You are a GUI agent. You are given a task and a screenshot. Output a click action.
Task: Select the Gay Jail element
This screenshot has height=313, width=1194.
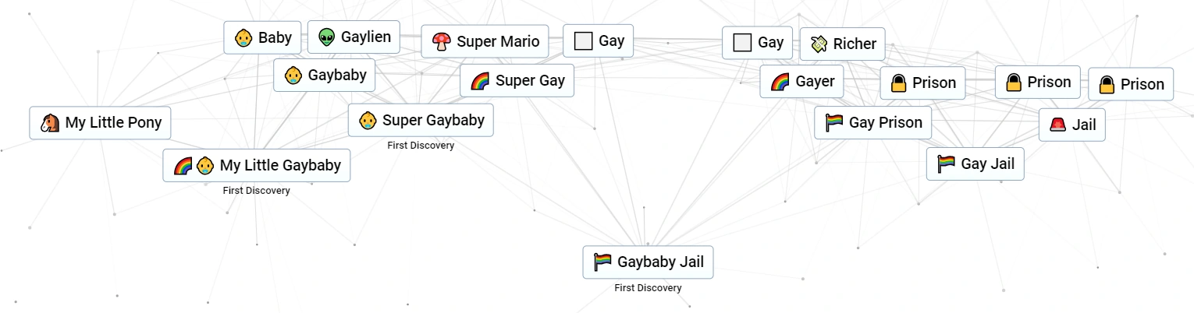coord(975,164)
